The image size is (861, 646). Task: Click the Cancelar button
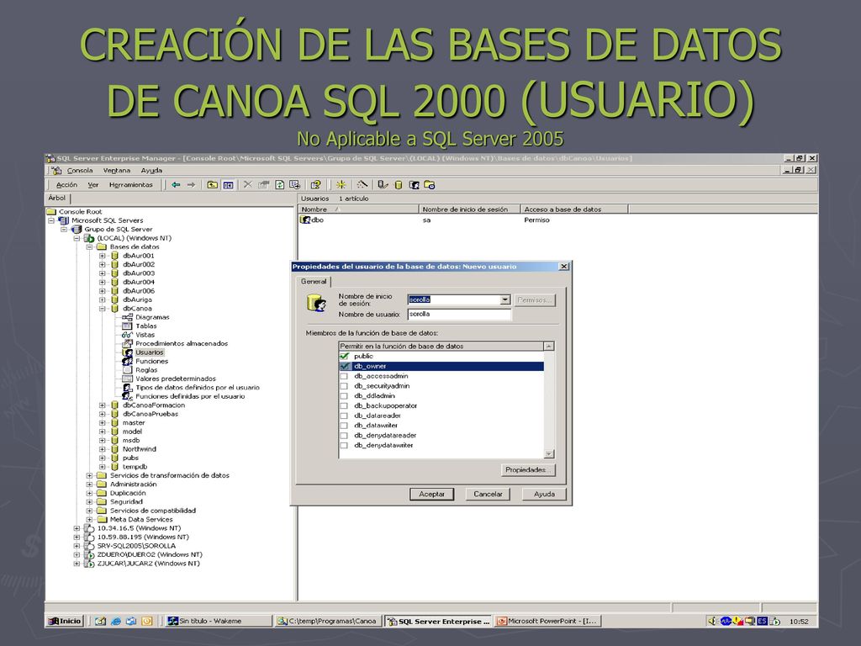point(488,494)
